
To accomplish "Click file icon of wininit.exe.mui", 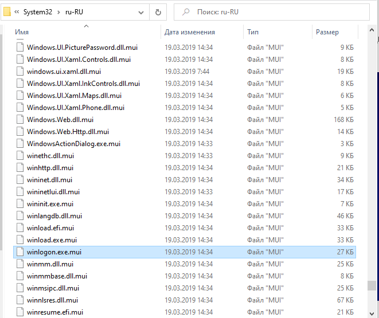I will [x=20, y=204].
